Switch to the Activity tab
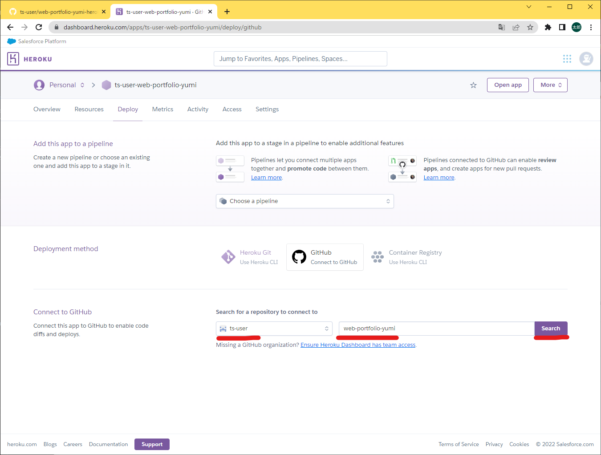The image size is (601, 455). (198, 109)
